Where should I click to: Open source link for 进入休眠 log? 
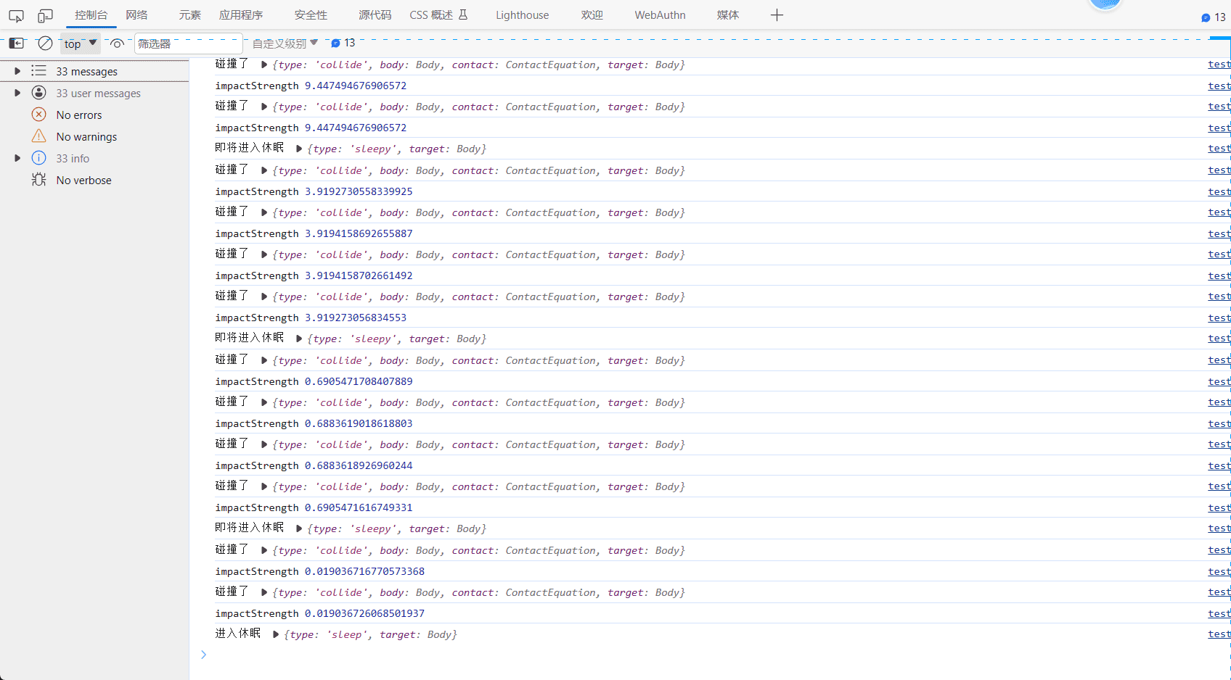1219,634
